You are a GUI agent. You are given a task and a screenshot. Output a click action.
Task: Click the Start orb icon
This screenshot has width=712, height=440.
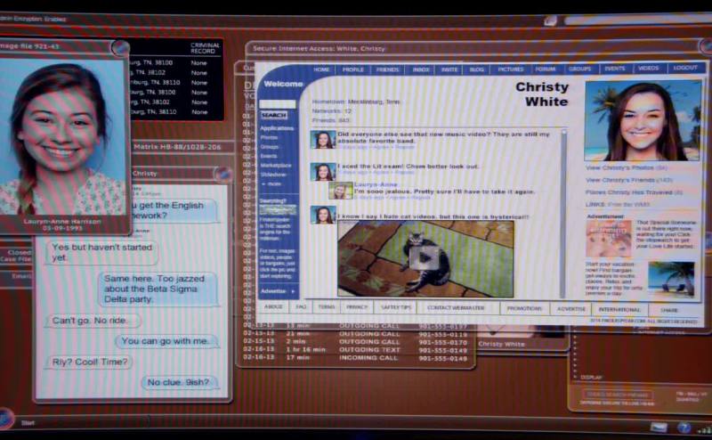point(6,418)
